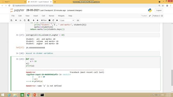
Task: Click the NameError message 'a' is not defined
Action: pos(44,86)
